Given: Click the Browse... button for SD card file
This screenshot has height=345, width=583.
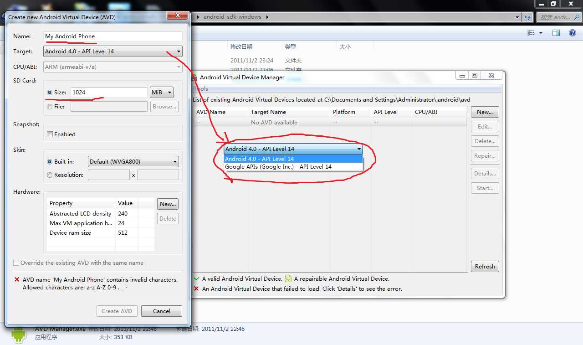Looking at the screenshot, I should [x=164, y=107].
